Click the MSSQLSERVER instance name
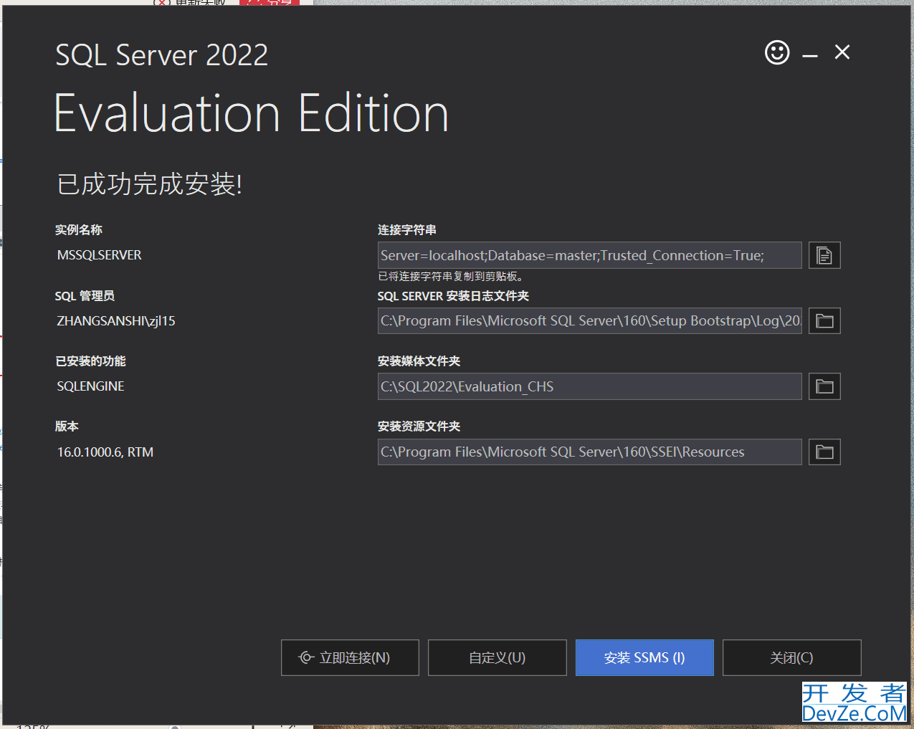Screen dimensions: 914x729 pos(99,255)
